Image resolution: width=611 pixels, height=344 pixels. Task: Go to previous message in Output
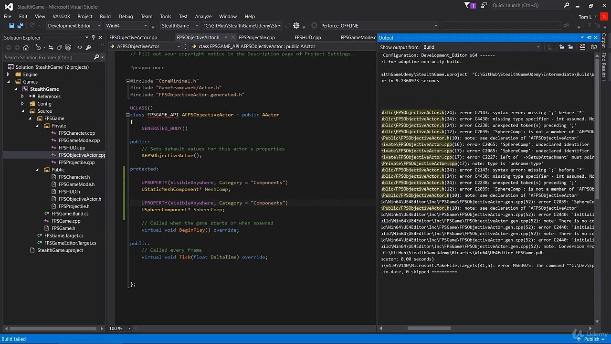coord(562,47)
